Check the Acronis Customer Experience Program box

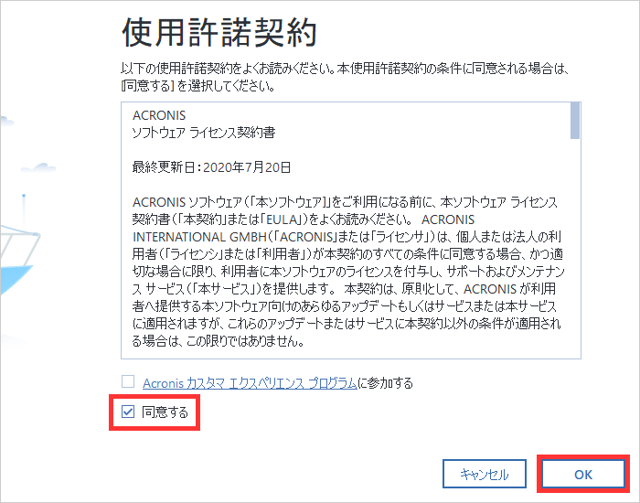point(128,381)
